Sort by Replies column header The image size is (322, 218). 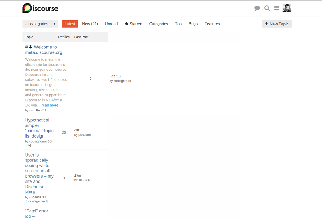click(64, 37)
